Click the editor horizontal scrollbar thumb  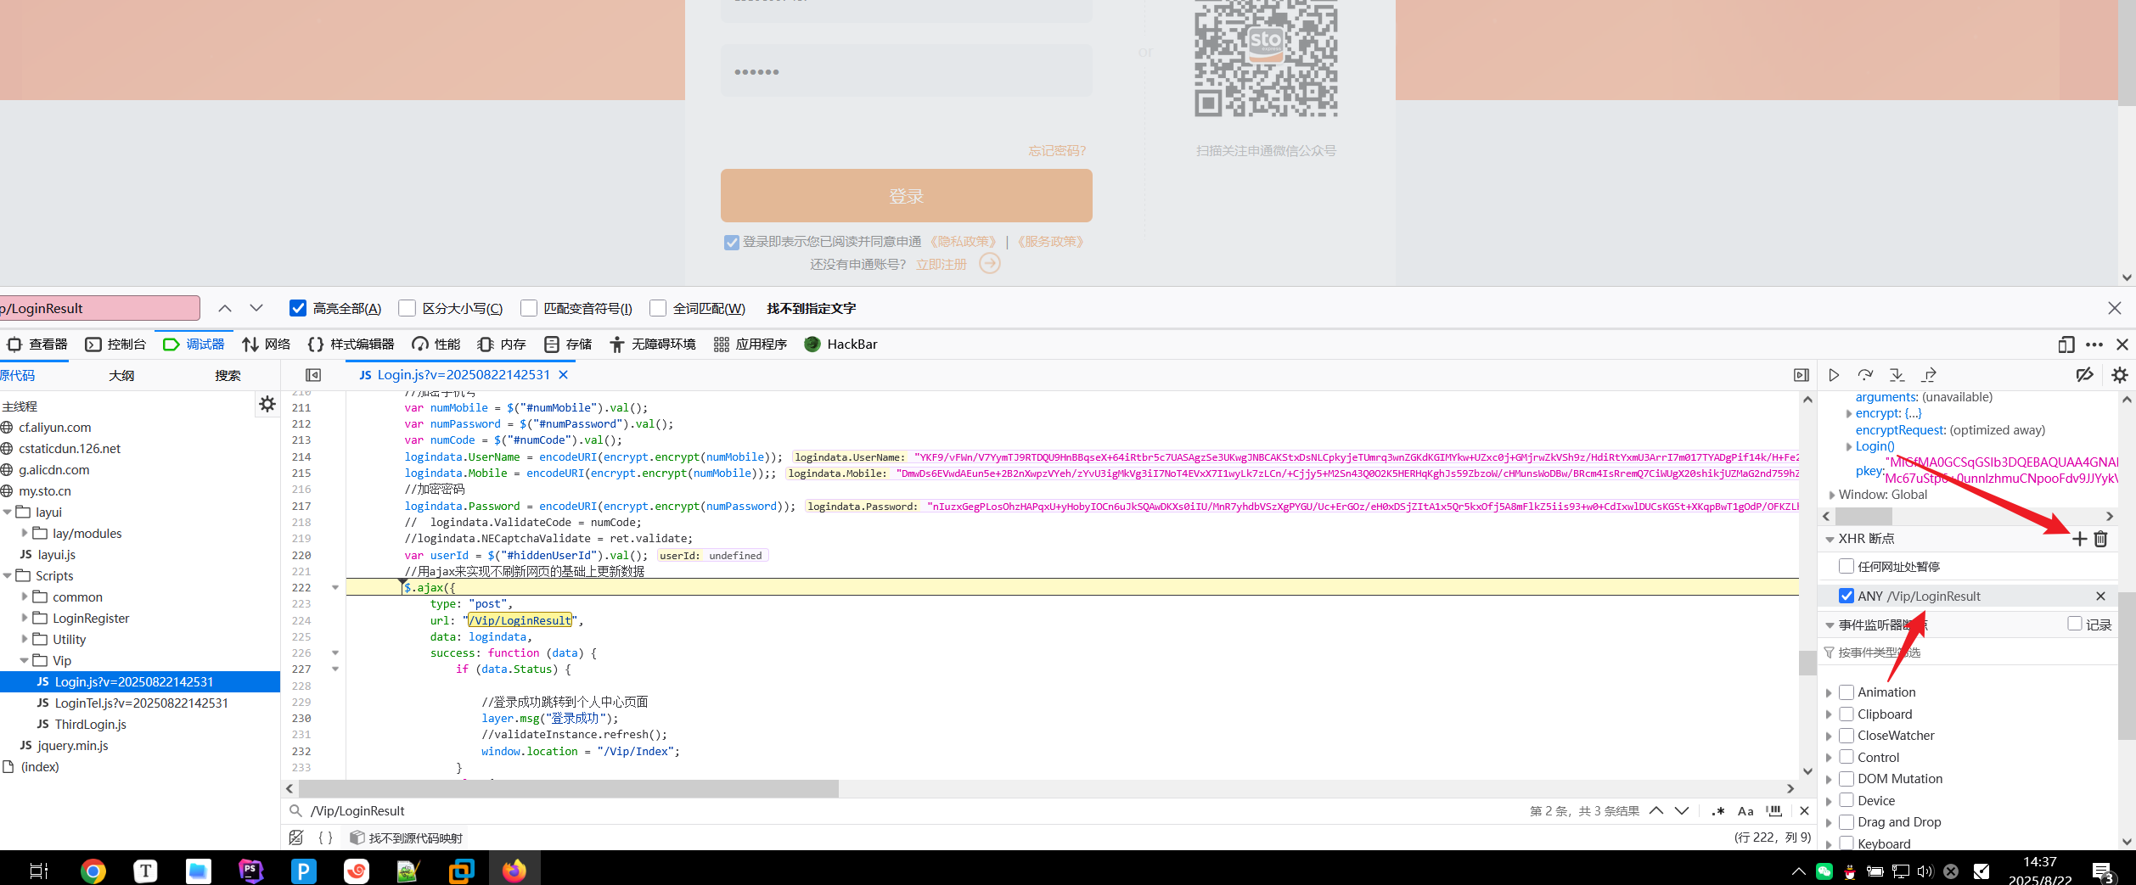tap(567, 788)
